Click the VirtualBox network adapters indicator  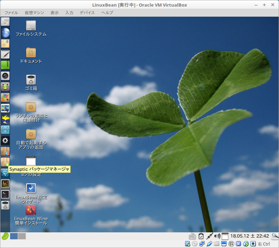pos(202,244)
